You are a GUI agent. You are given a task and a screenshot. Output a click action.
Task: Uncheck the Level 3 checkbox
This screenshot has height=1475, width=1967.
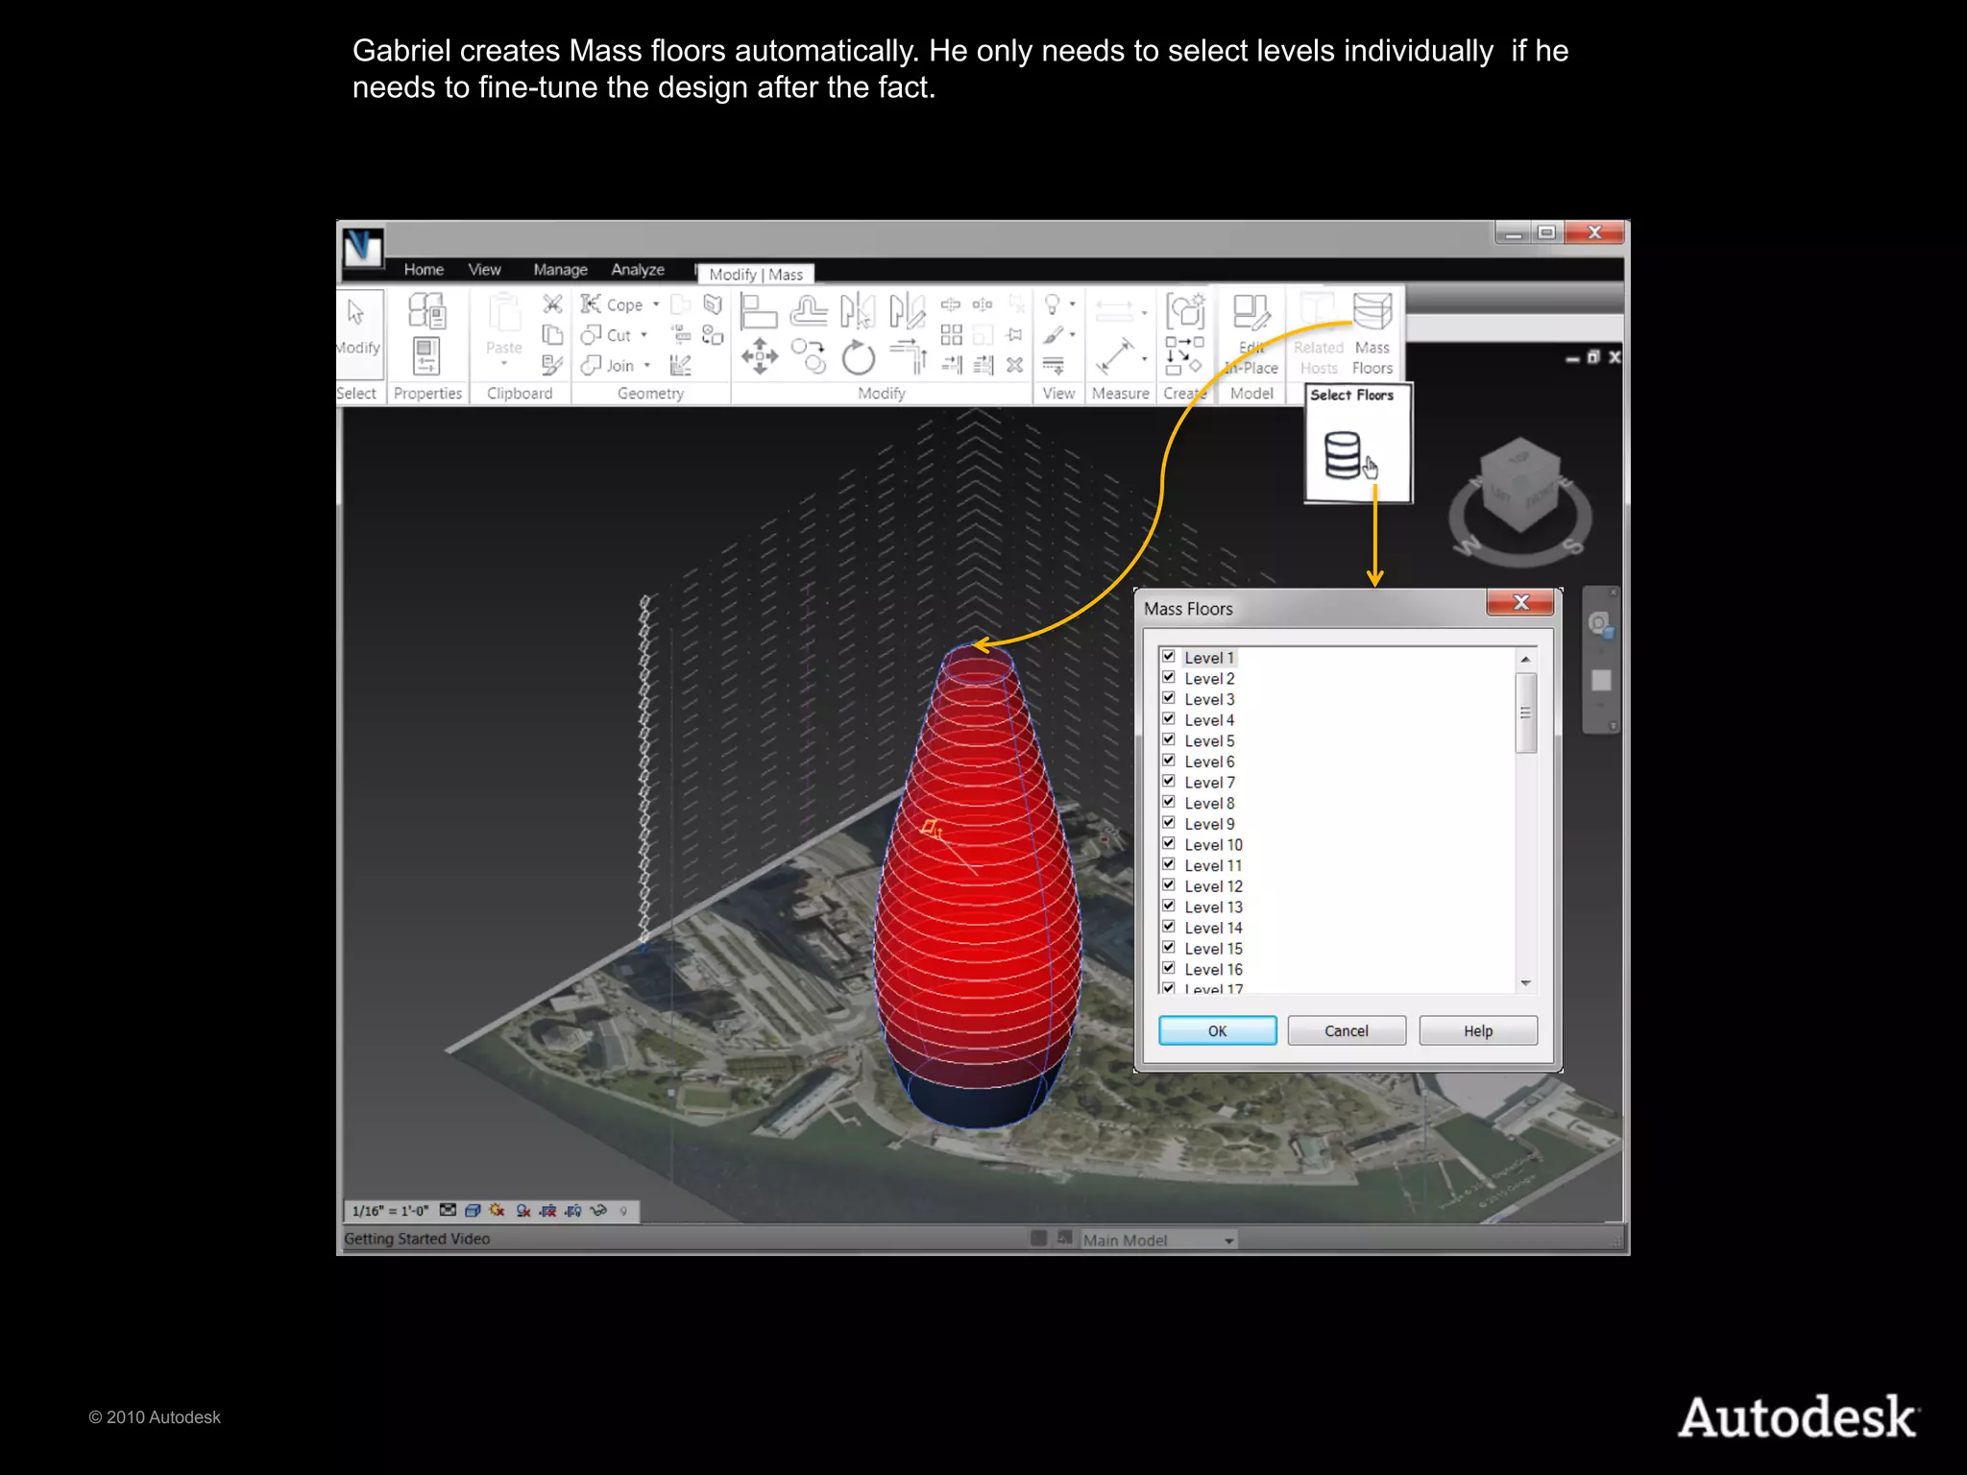[x=1169, y=698]
